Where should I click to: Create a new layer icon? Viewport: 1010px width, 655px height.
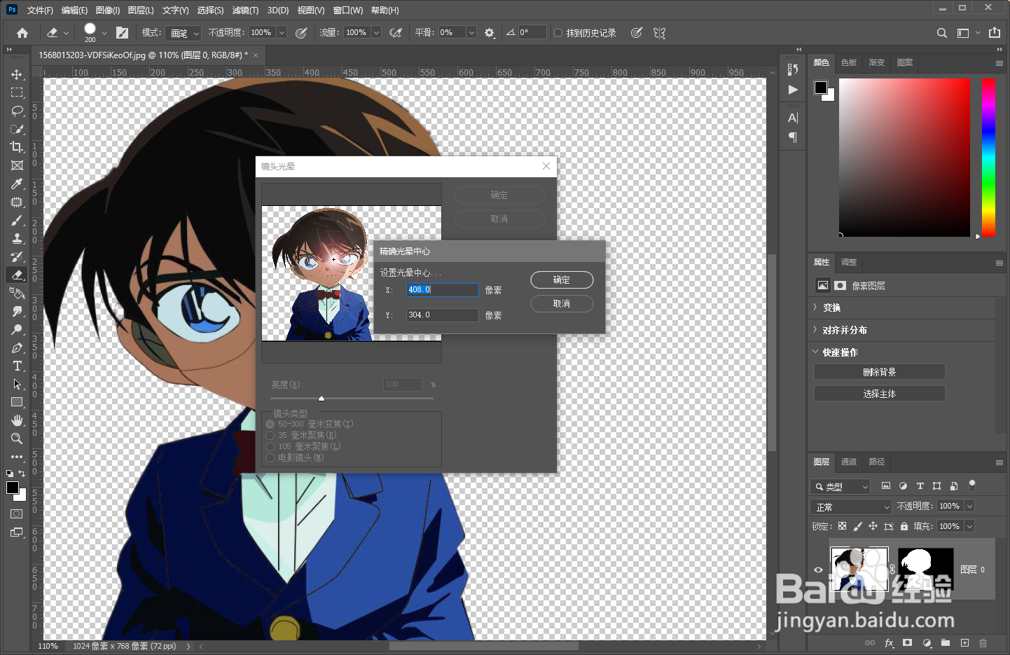coord(964,642)
